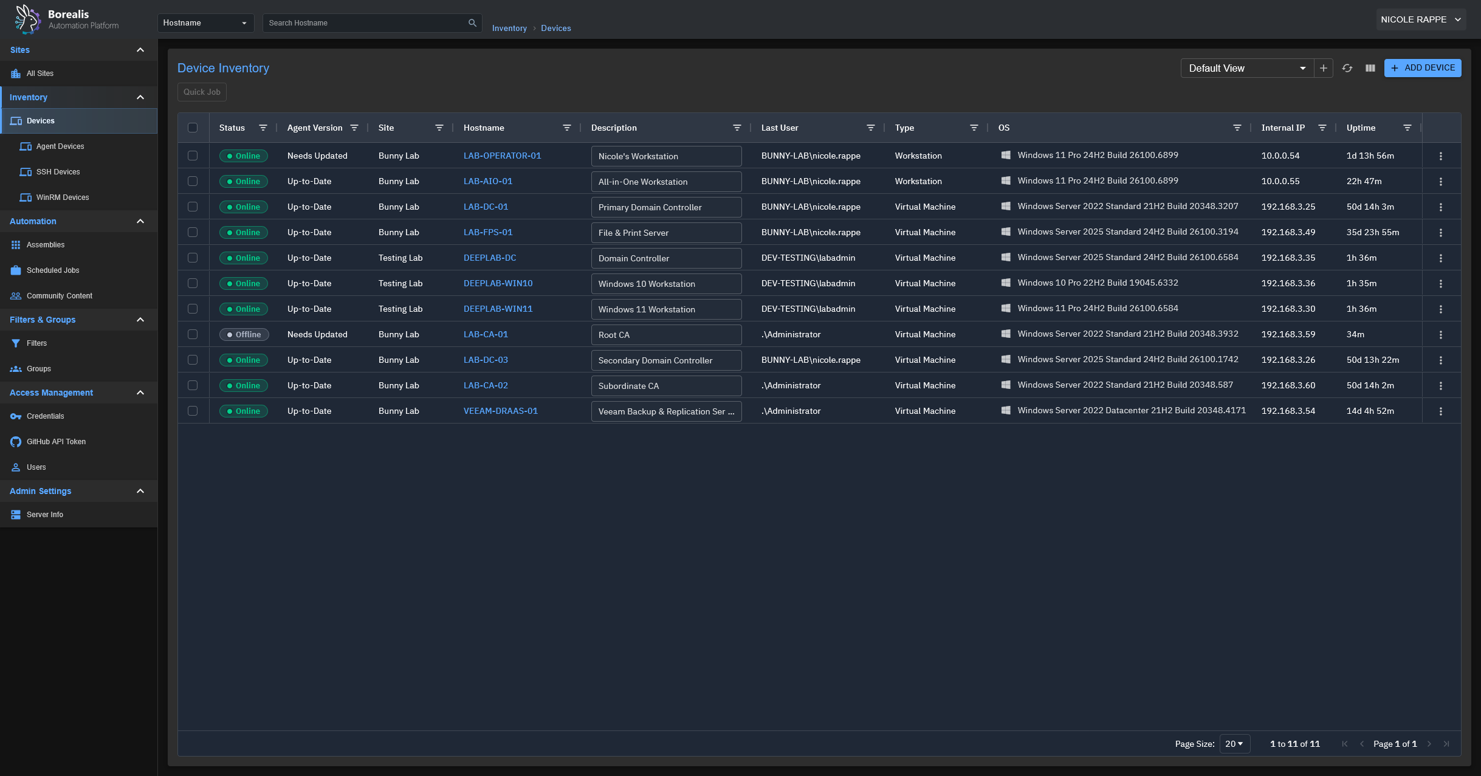Open the OS column filter icon

point(1237,128)
